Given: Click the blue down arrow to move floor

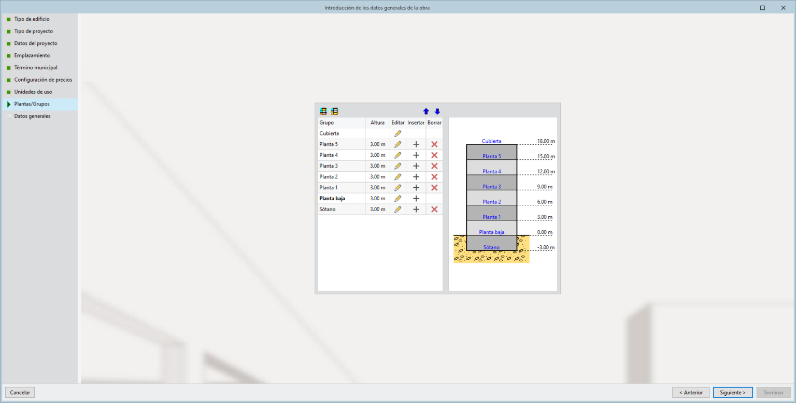Looking at the screenshot, I should 437,111.
